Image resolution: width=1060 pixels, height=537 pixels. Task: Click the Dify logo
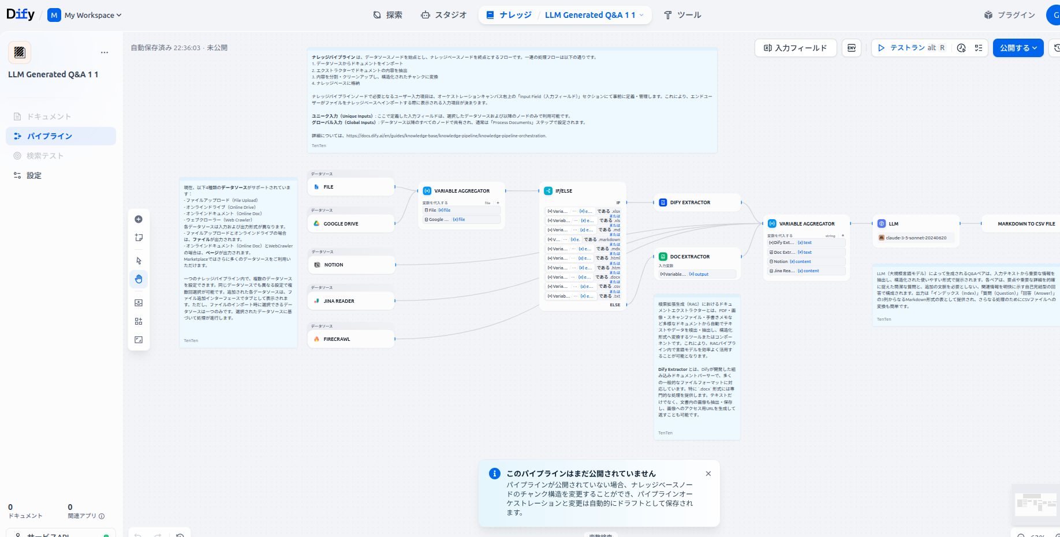click(20, 14)
